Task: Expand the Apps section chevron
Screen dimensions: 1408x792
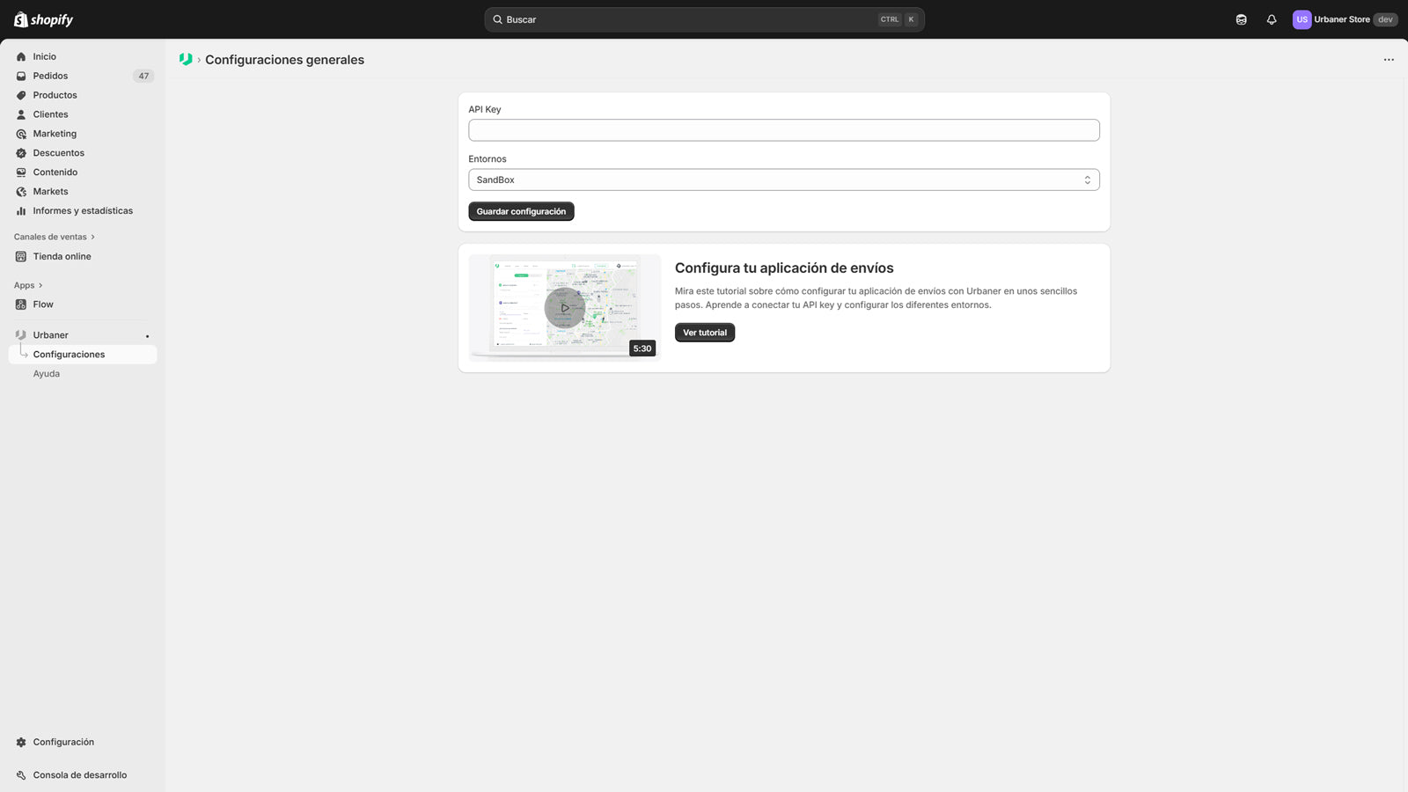Action: pos(40,285)
